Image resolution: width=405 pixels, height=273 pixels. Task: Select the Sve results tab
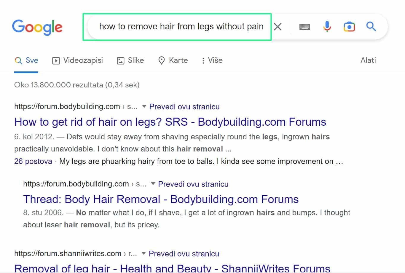pos(26,60)
